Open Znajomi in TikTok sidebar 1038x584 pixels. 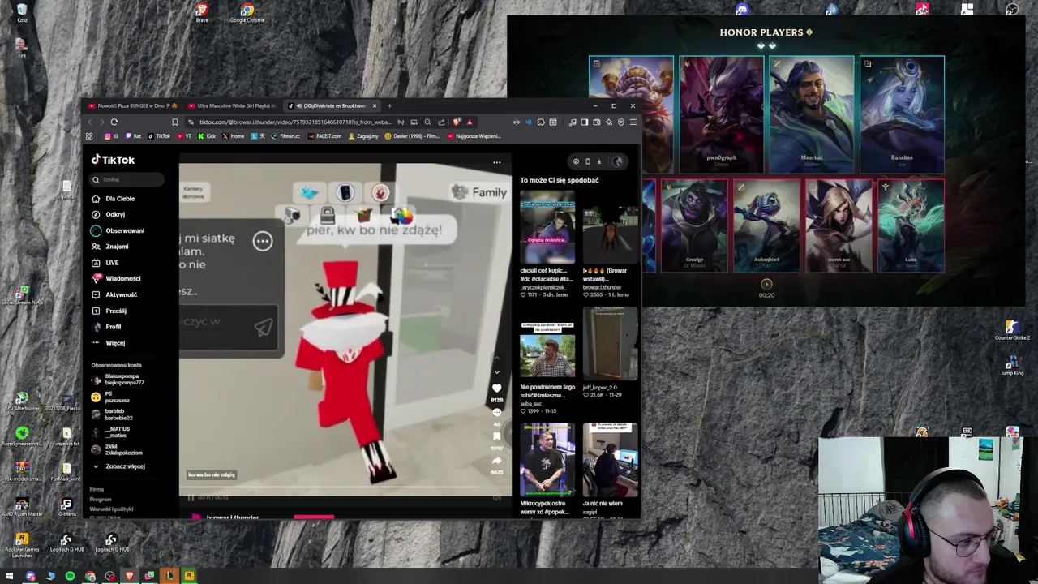click(111, 247)
